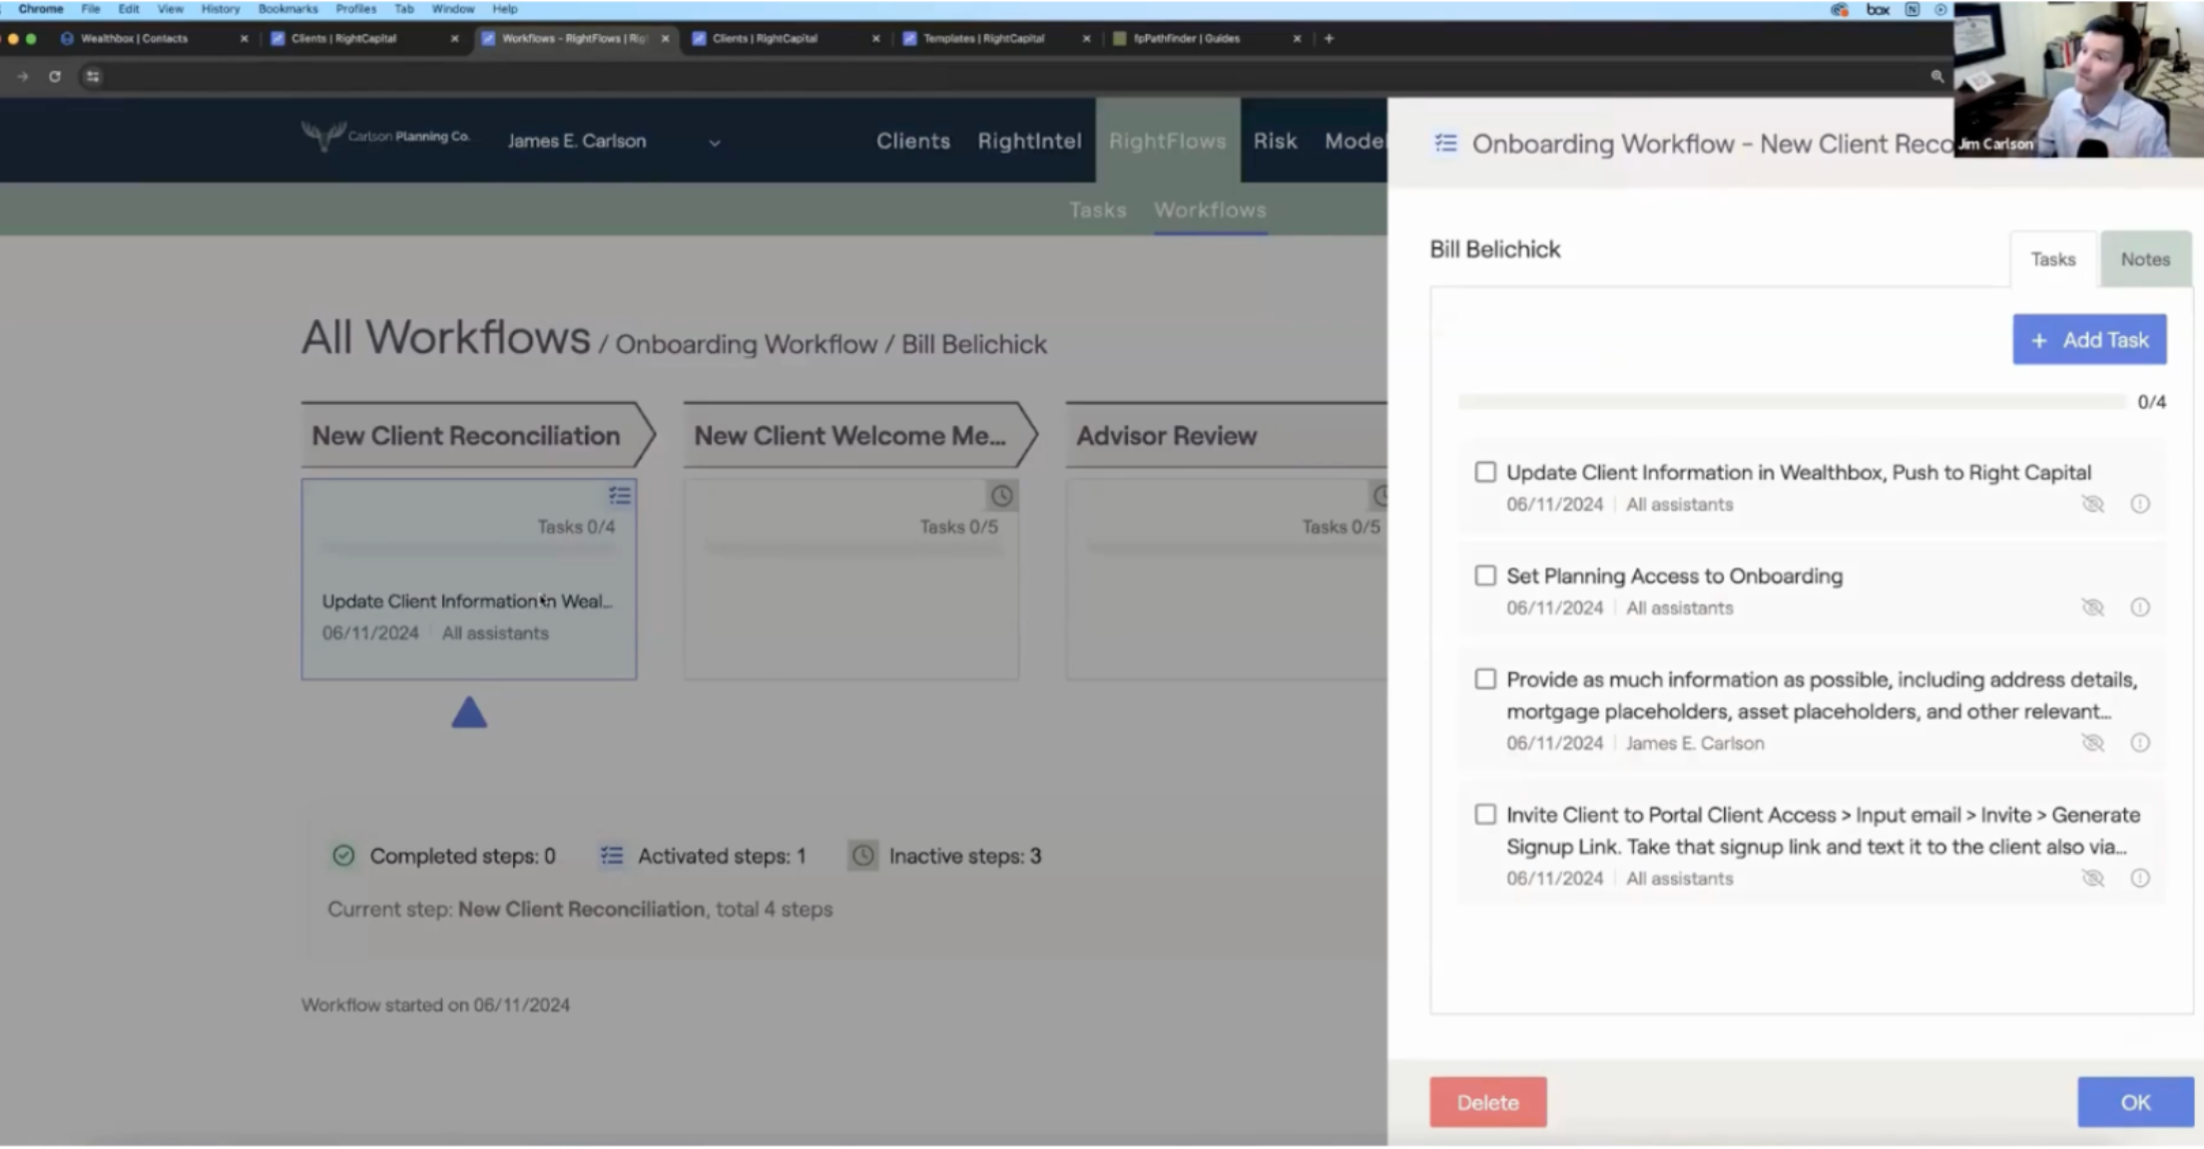2204x1149 pixels.
Task: Select the New Client Reconciliation step header
Action: click(x=477, y=435)
